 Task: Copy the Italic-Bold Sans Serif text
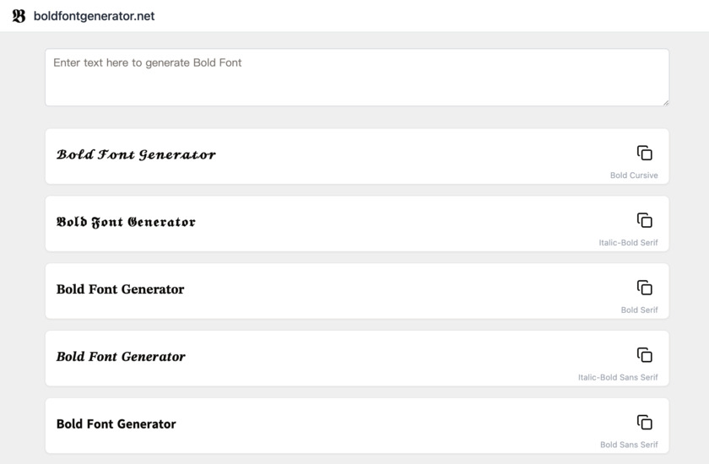point(645,355)
